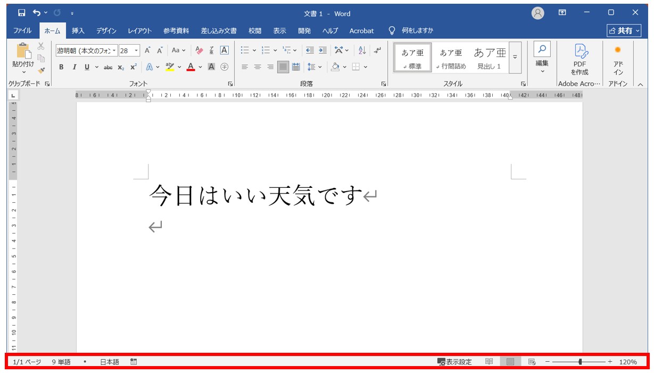The width and height of the screenshot is (654, 373).
Task: Switch to Web Layout view in status bar
Action: [532, 362]
